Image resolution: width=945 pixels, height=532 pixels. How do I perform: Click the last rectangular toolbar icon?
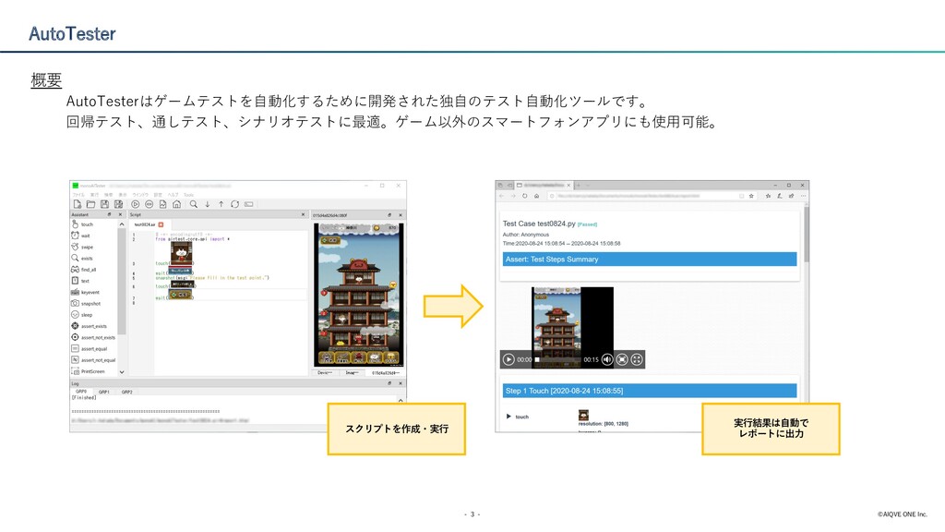click(248, 204)
